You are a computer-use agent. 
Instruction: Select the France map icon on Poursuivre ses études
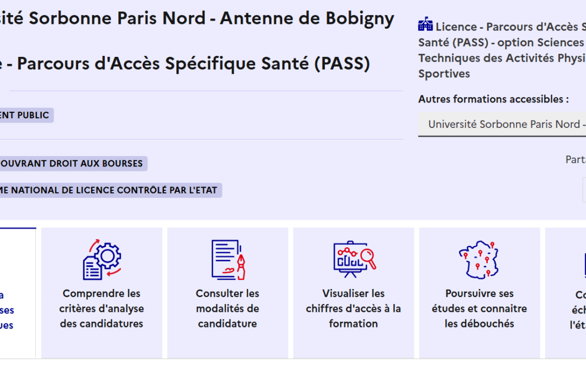click(479, 258)
